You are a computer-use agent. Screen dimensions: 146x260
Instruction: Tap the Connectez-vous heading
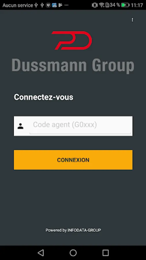44,97
